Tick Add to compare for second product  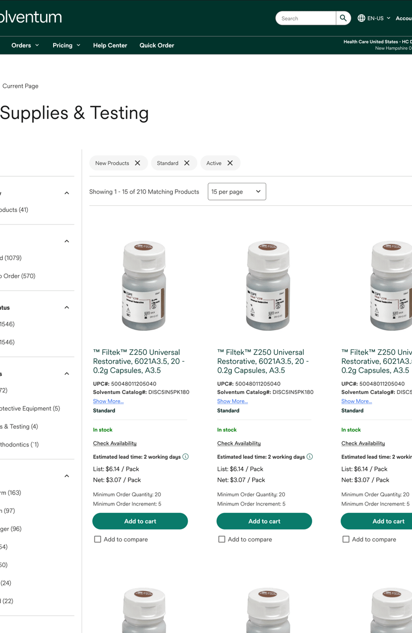click(222, 539)
